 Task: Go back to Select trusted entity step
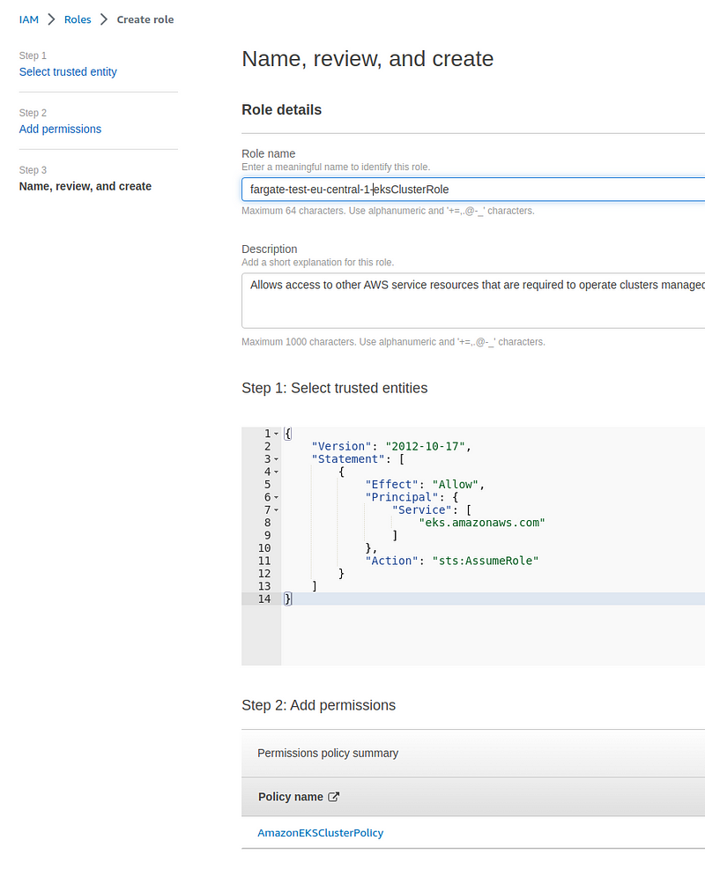[68, 71]
